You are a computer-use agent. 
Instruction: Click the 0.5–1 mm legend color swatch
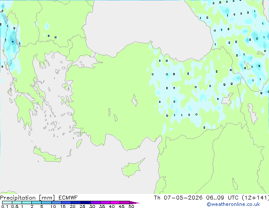click(x=17, y=202)
